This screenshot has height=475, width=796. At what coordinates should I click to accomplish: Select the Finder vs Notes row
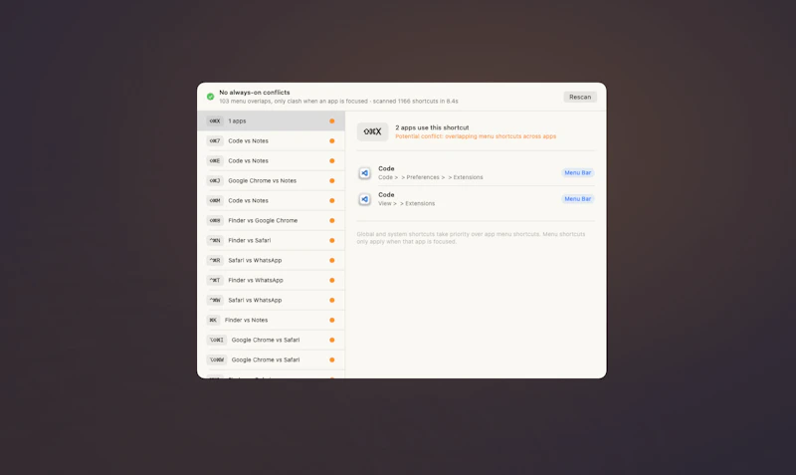(271, 320)
